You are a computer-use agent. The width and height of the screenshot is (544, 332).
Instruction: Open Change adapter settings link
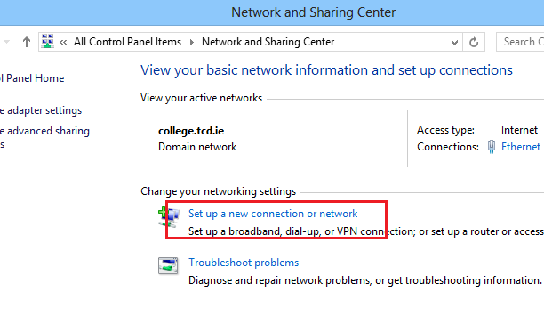[x=41, y=110]
